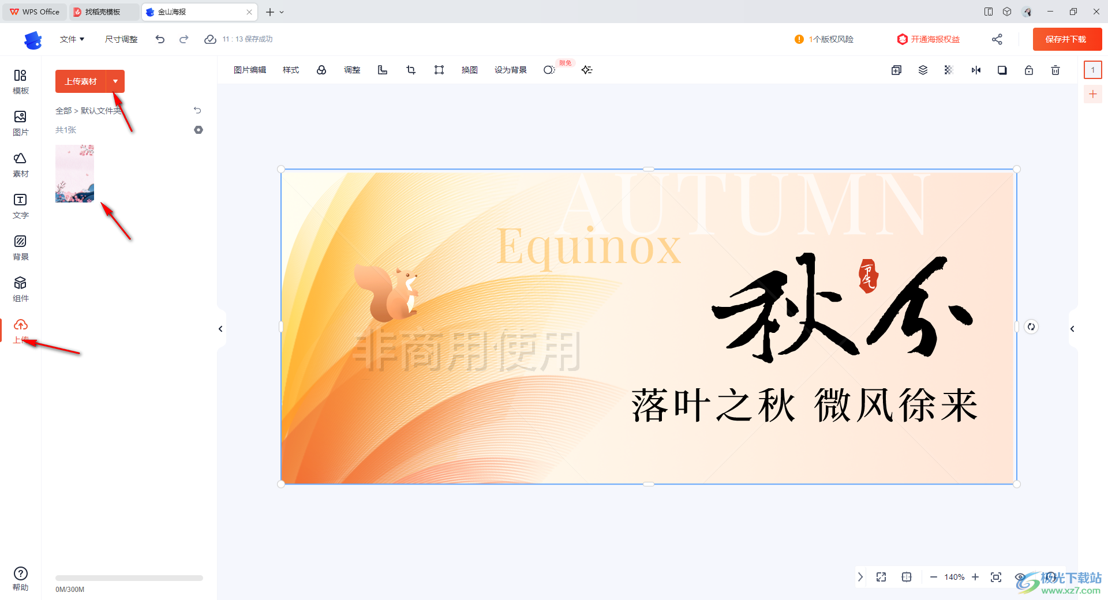Delete selected element with trash icon
Image resolution: width=1108 pixels, height=600 pixels.
1055,70
